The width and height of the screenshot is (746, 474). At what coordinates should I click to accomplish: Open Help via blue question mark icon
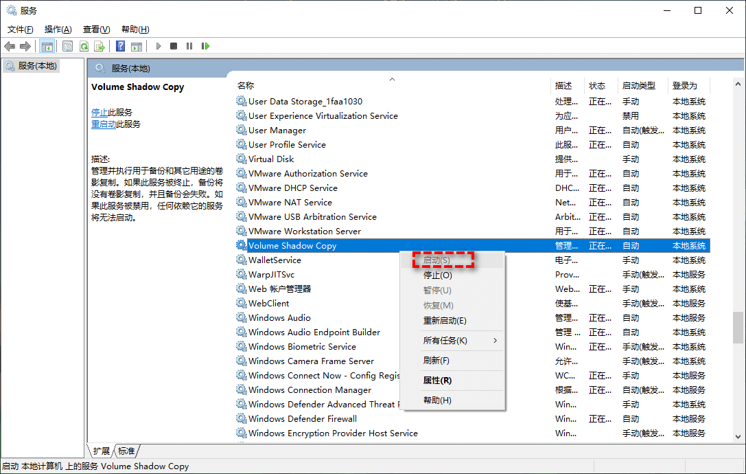click(x=120, y=46)
